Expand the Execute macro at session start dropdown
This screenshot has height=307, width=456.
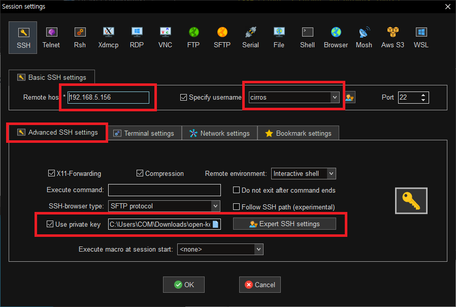point(258,250)
